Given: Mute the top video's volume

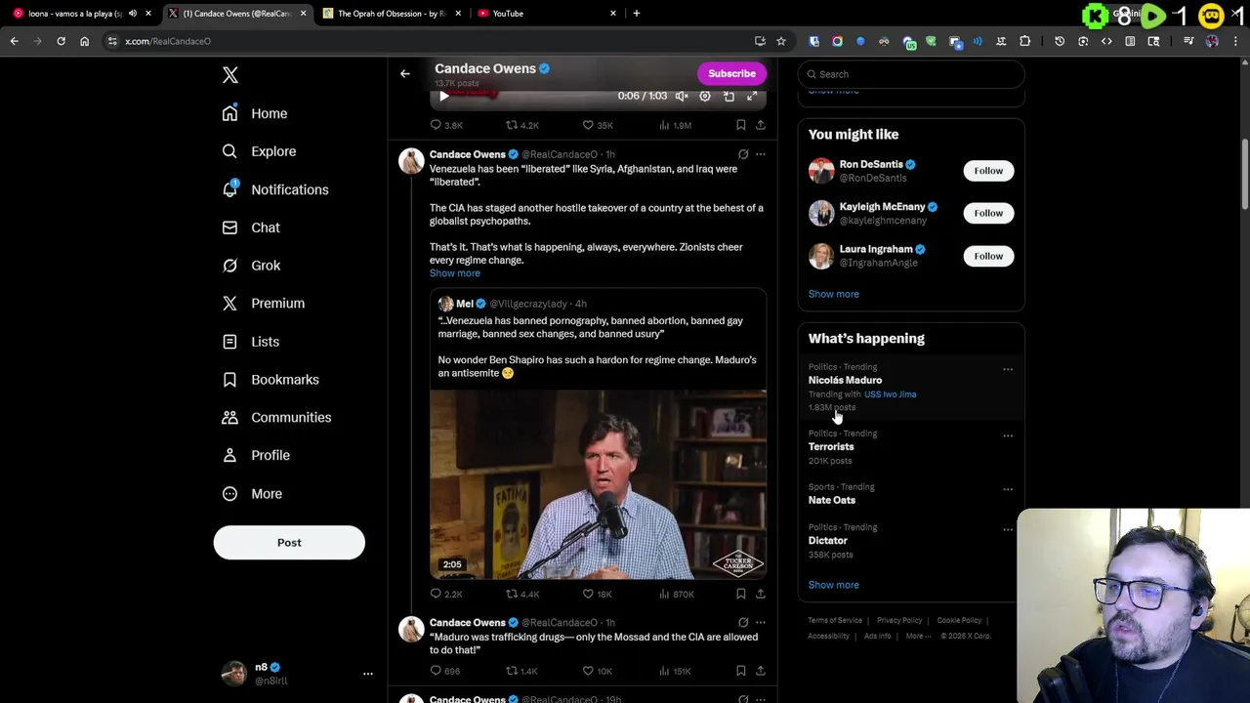Looking at the screenshot, I should (682, 96).
